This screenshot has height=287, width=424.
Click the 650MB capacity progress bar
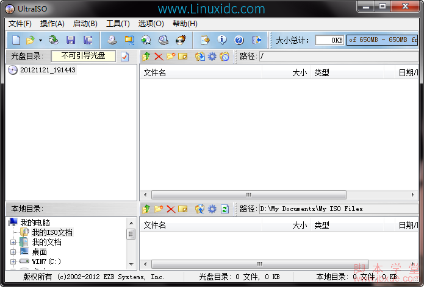[382, 40]
